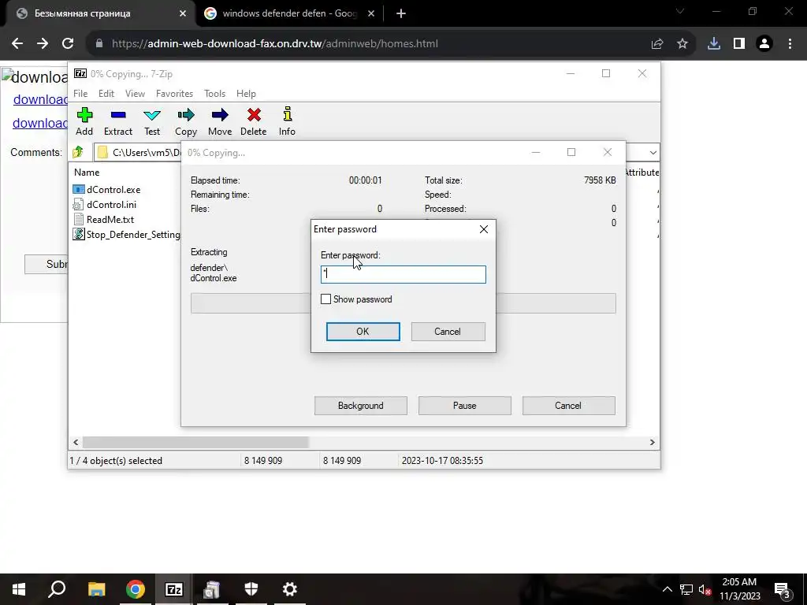Image resolution: width=807 pixels, height=605 pixels.
Task: Switch to the 7-Zip taskbar icon
Action: coord(173,589)
